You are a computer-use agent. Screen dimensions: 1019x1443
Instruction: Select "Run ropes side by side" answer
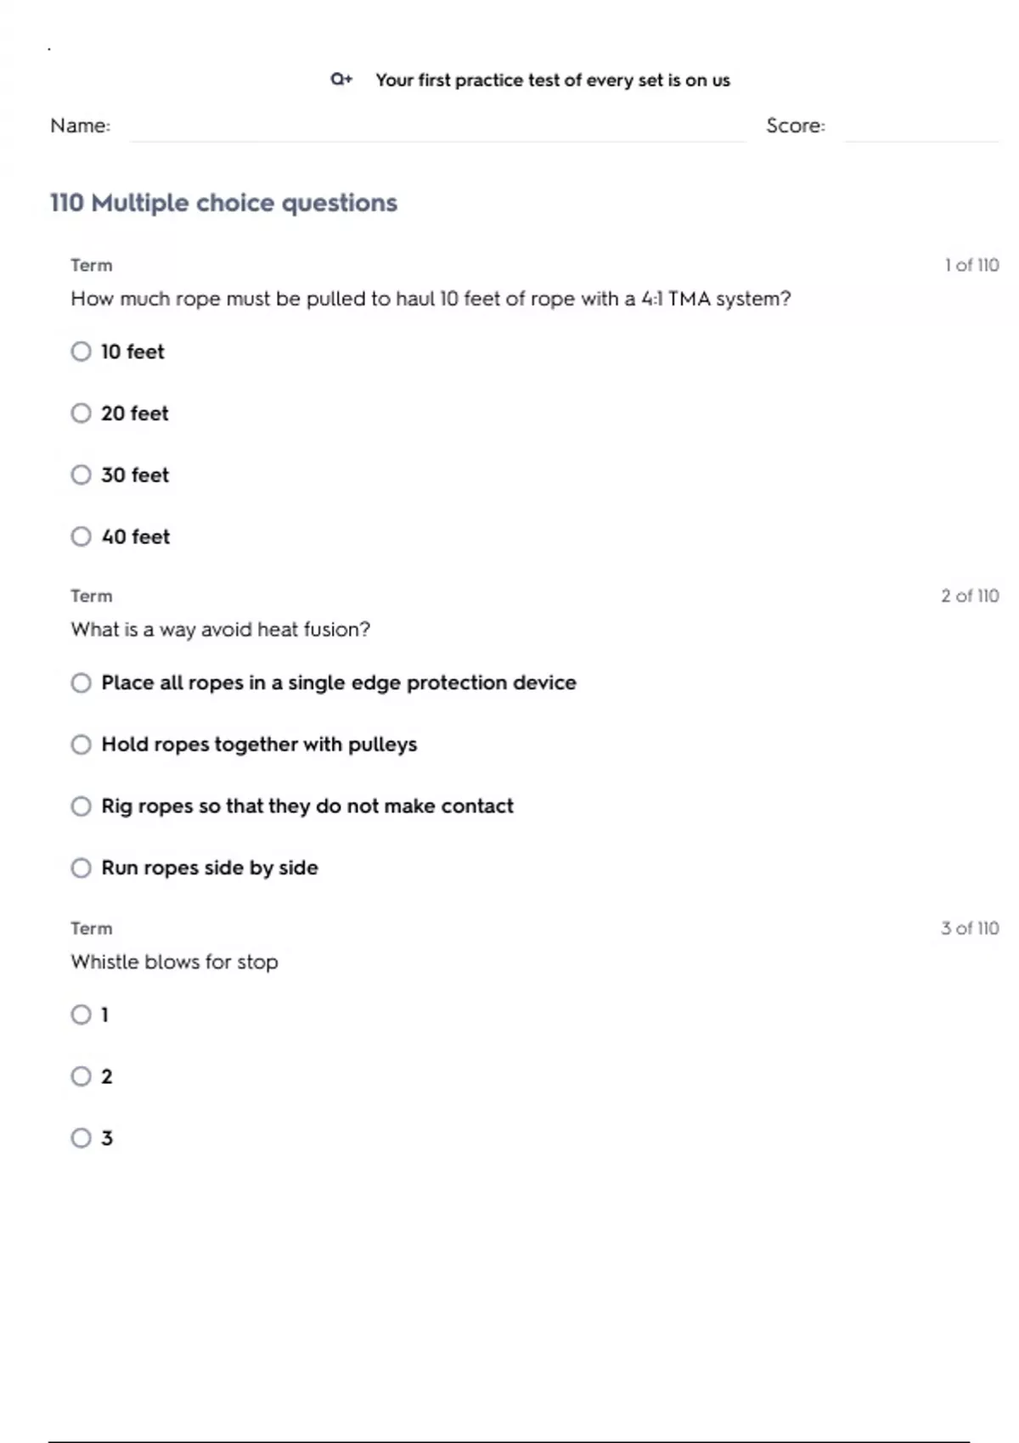coord(81,868)
